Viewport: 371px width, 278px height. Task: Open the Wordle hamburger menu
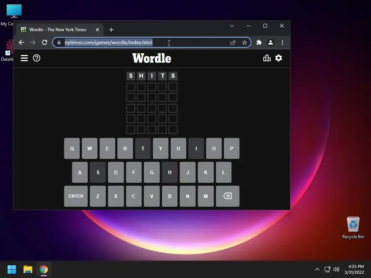tap(24, 58)
